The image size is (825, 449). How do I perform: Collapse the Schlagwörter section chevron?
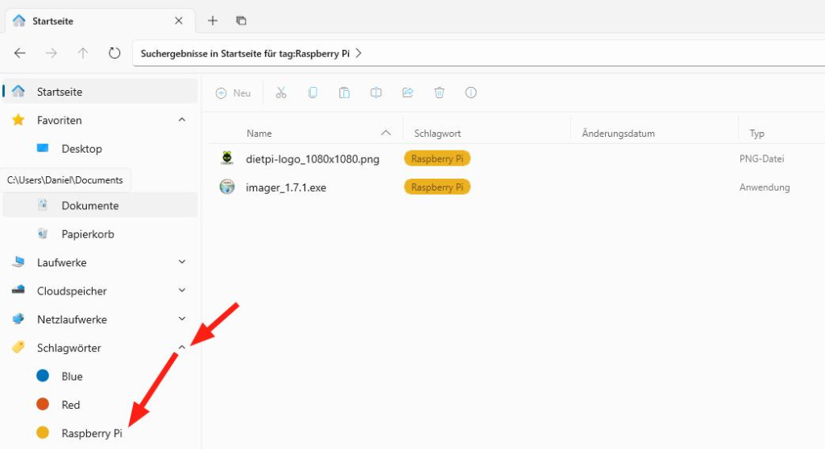point(182,348)
